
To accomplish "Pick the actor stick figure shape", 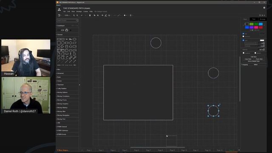I will [71, 54].
